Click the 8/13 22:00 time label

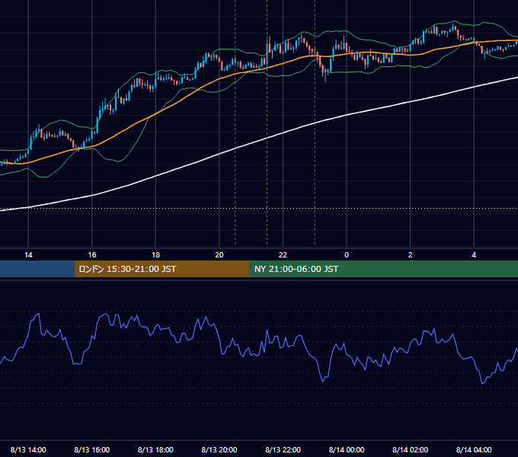click(x=283, y=449)
